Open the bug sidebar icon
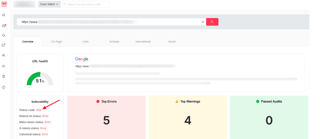Viewport: 320px width, 139px height. (3, 76)
